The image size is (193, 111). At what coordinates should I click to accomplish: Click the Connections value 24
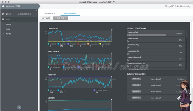(x=97, y=92)
